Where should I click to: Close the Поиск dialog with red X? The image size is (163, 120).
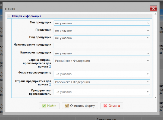tap(153, 9)
